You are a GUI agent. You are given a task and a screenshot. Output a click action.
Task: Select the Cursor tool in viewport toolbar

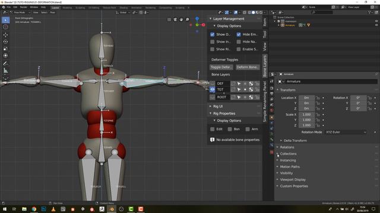[5, 27]
